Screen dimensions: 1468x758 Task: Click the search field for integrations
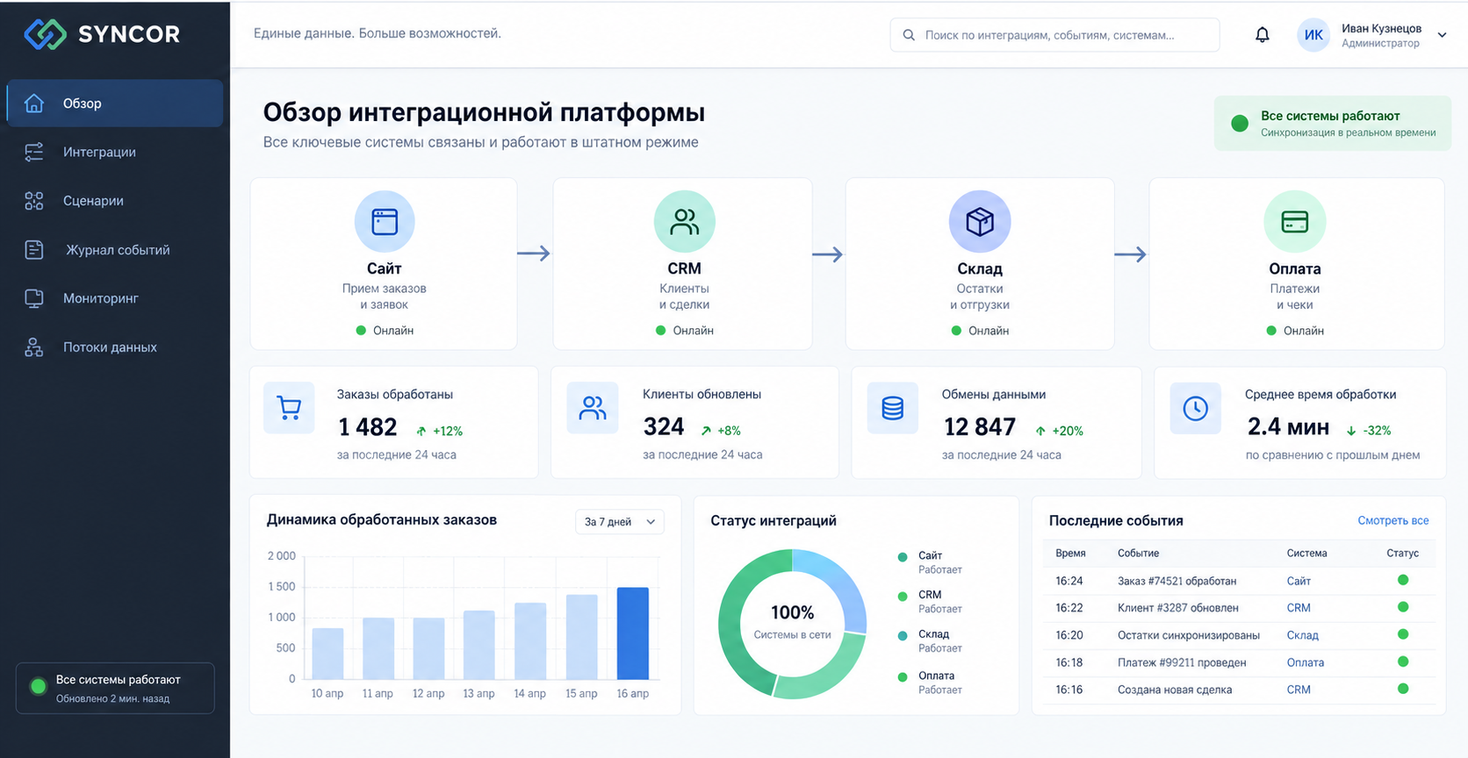tap(1054, 35)
